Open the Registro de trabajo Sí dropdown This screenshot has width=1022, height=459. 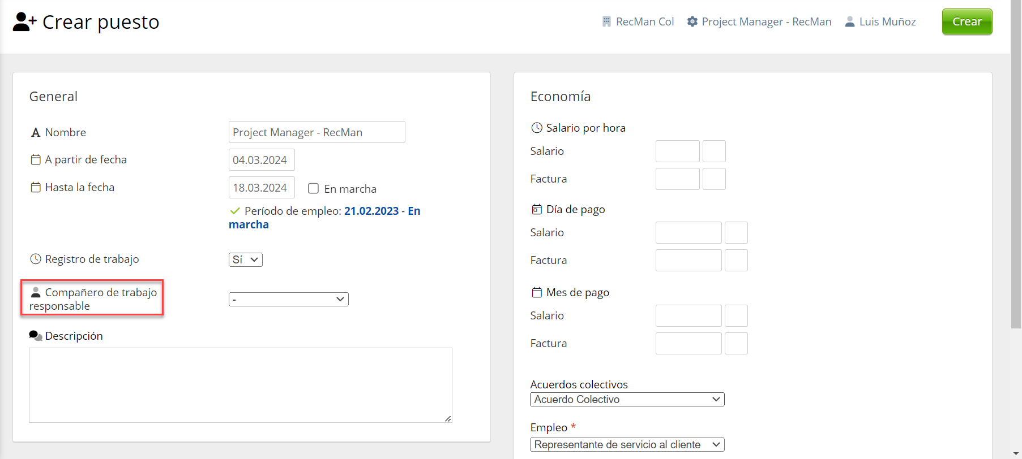coord(245,259)
